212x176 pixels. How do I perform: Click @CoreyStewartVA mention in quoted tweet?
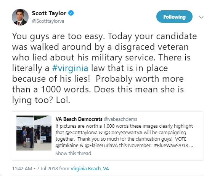click(123, 132)
